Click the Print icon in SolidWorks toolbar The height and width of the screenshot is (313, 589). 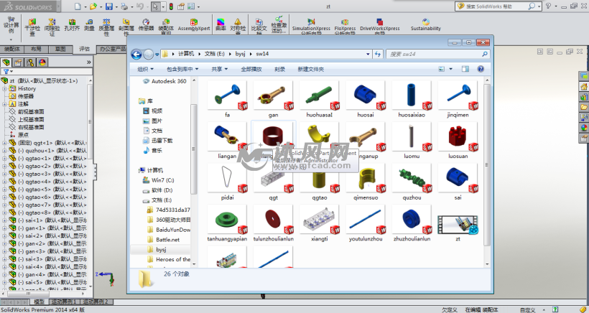(x=124, y=6)
